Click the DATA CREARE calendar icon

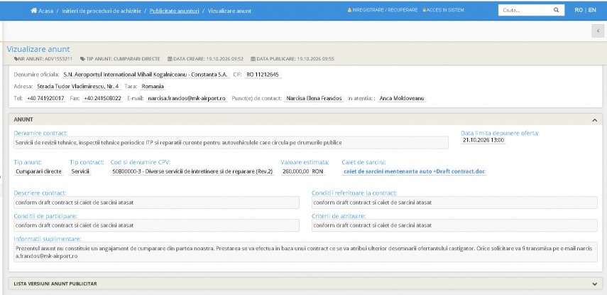(x=170, y=59)
